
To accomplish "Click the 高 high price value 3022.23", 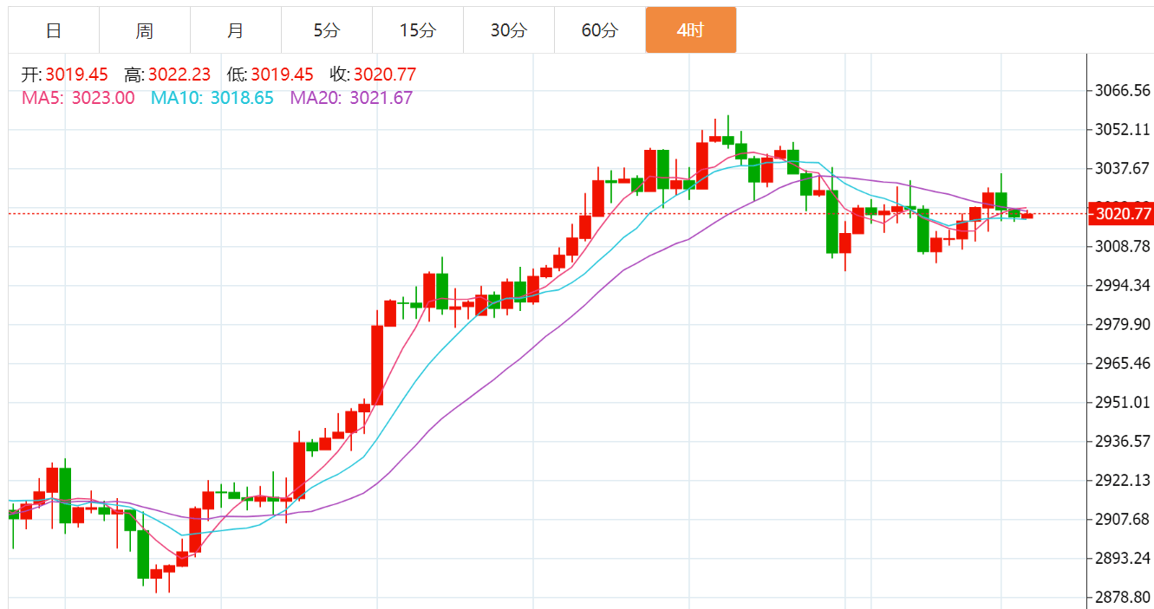I will pyautogui.click(x=179, y=75).
